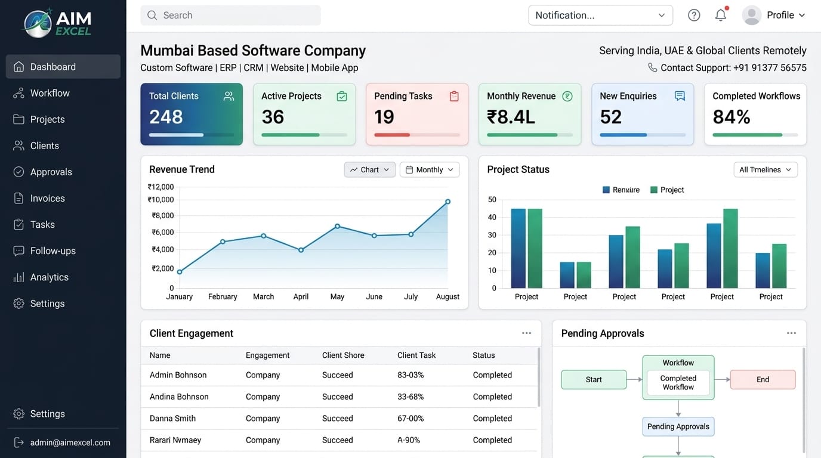The height and width of the screenshot is (458, 821).
Task: Open Pending Approvals three-dot menu
Action: 791,333
